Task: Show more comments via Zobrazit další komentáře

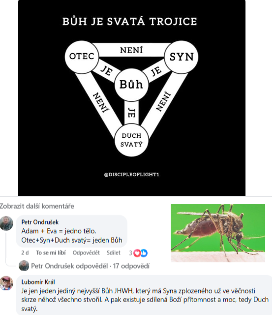Action: click(37, 206)
